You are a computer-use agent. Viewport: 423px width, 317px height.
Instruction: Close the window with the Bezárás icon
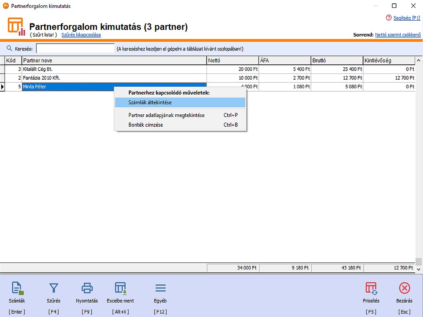[x=404, y=288]
